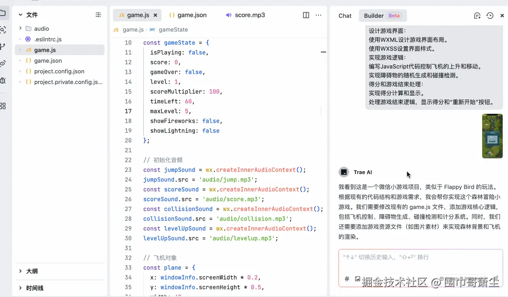Expand the audio folder chevron

point(20,28)
